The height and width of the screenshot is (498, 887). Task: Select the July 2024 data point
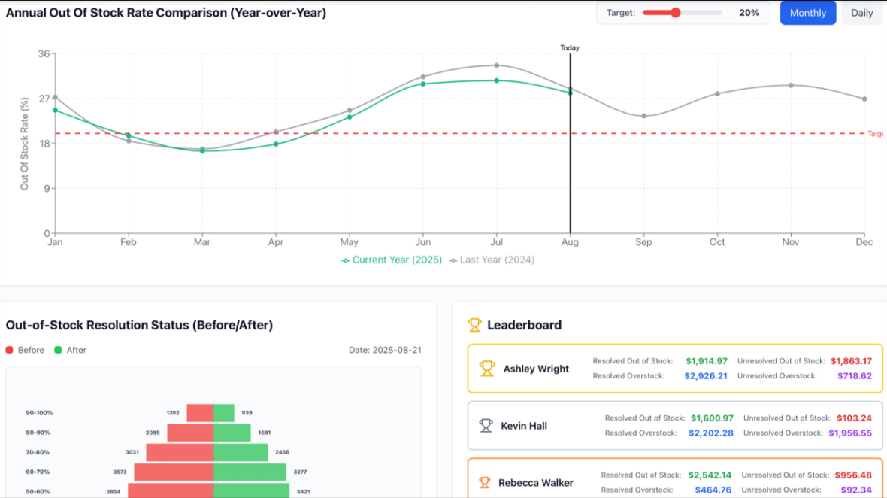pyautogui.click(x=496, y=65)
